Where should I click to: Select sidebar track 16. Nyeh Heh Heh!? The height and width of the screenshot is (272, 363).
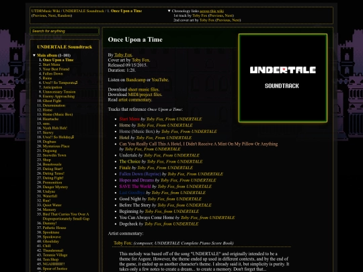[55, 128]
